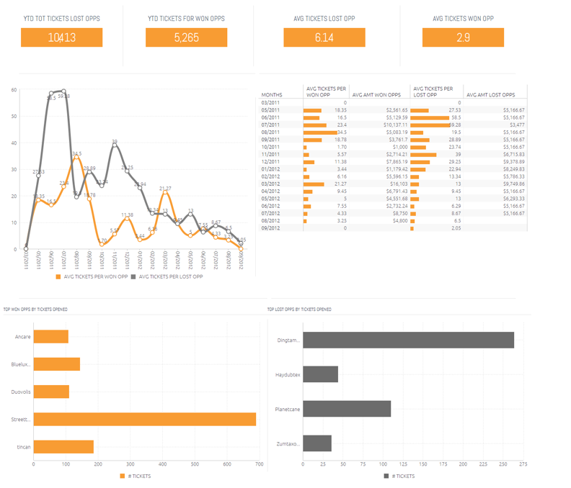The height and width of the screenshot is (488, 571).
Task: Click the tincan bar in top won opps chart
Action: tap(63, 447)
